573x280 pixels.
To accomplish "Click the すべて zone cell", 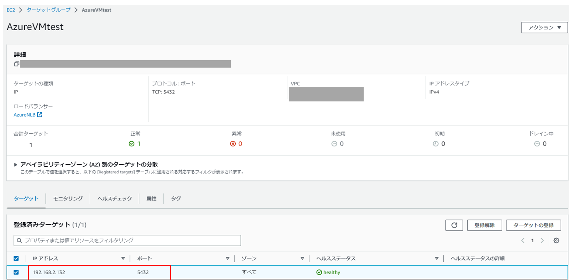I will tap(249, 272).
